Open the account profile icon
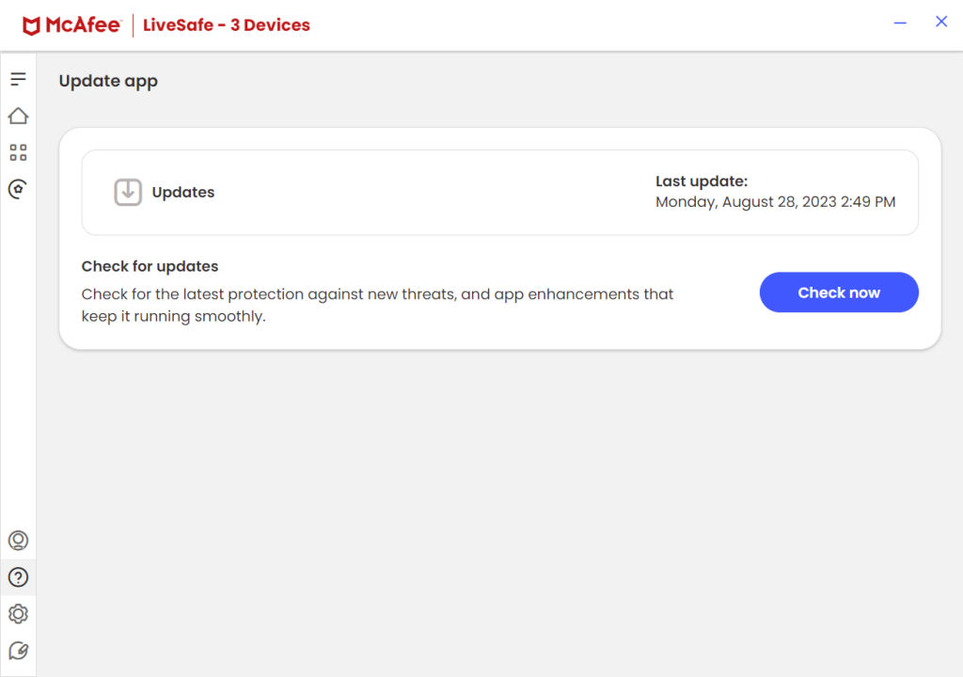The height and width of the screenshot is (677, 963). tap(18, 540)
